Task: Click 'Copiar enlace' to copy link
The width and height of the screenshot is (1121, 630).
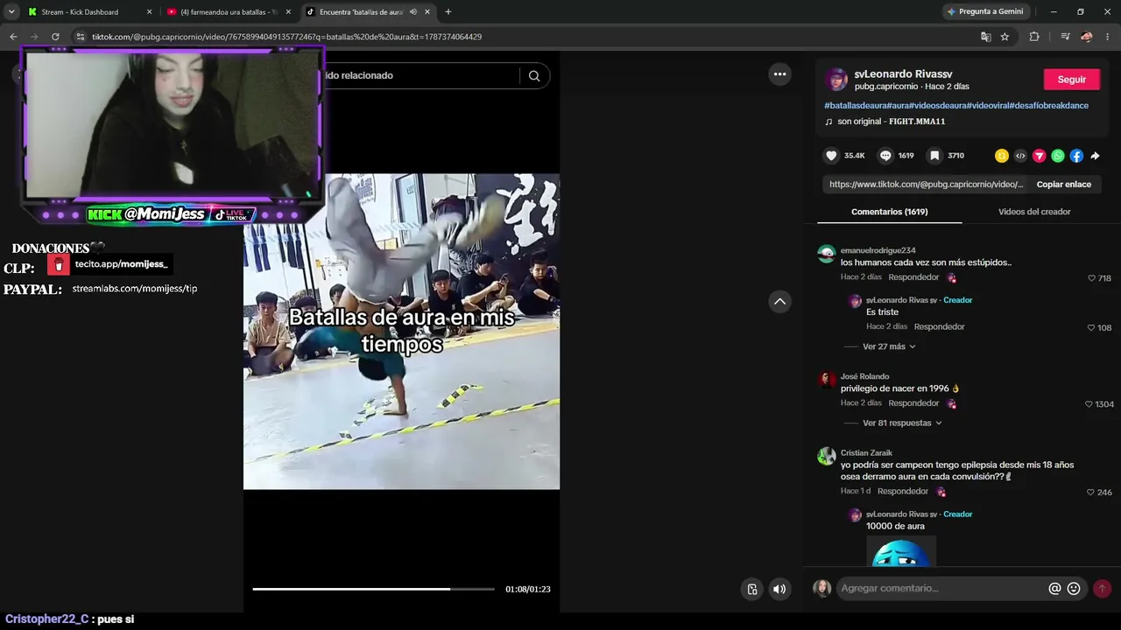Action: pyautogui.click(x=1064, y=185)
